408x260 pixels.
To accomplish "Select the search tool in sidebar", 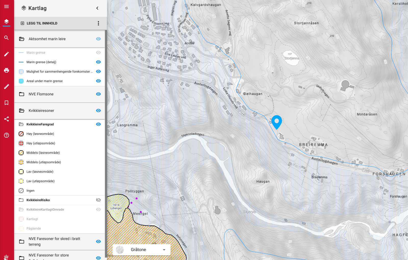I will [6, 38].
